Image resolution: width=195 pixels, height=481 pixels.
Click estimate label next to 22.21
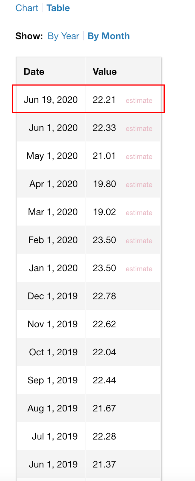(139, 100)
